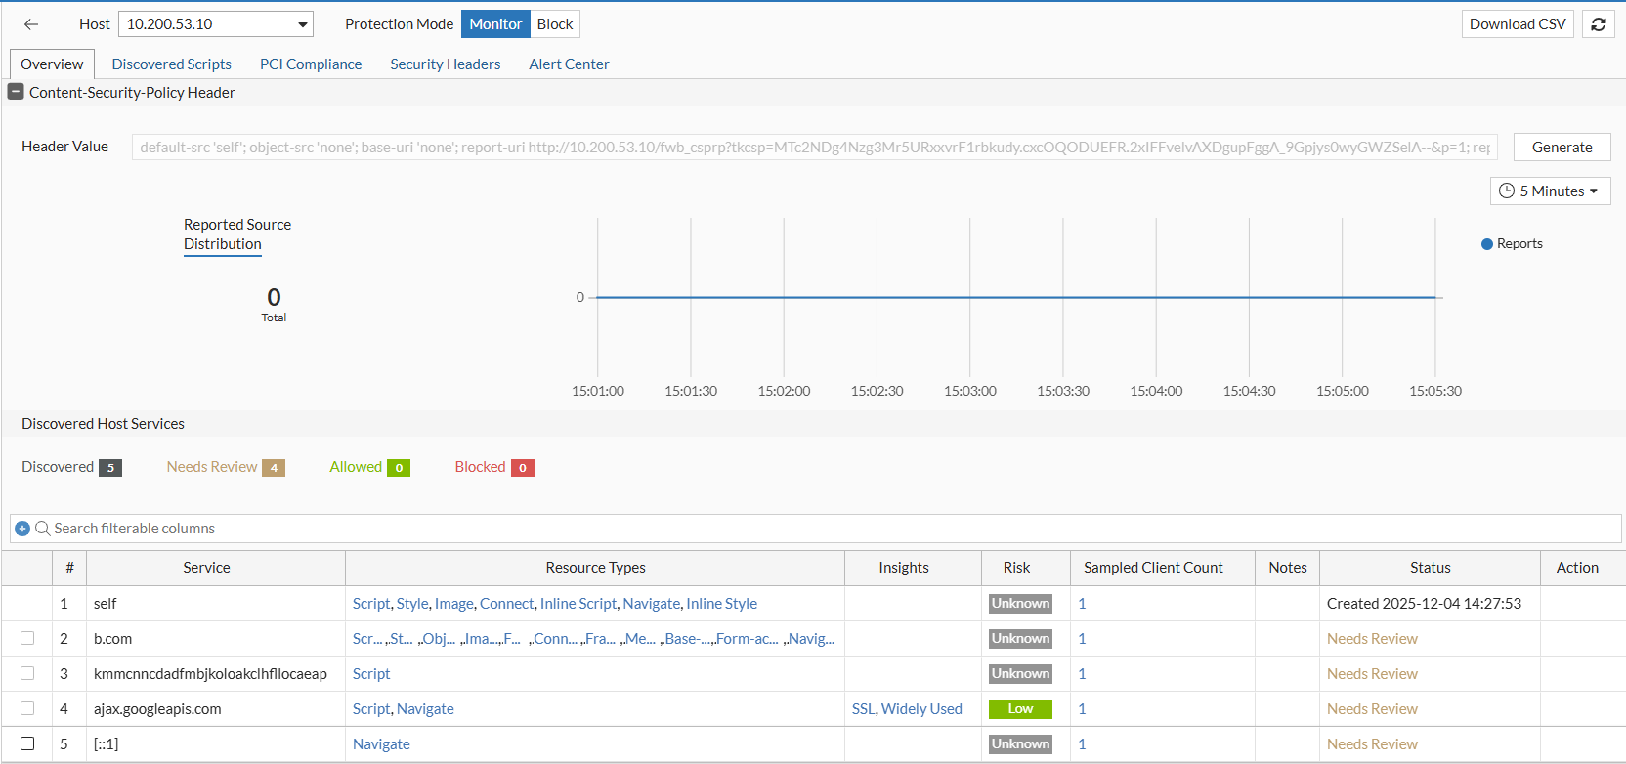Click the Unknown risk badge for b.com
Screen dimensions: 1626x764
(x=1020, y=639)
